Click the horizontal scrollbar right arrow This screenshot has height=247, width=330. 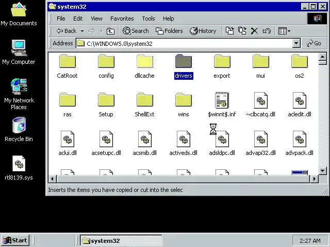[314, 179]
